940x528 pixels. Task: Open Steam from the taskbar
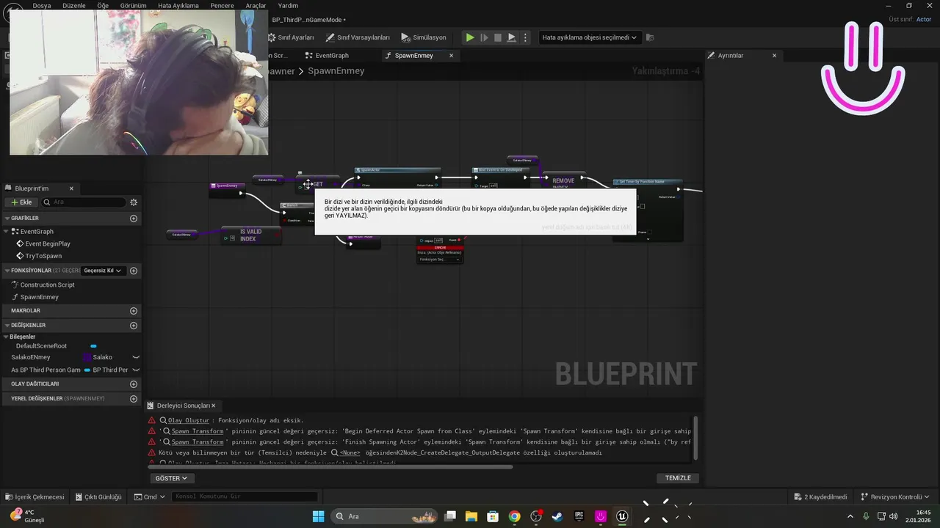tap(557, 516)
